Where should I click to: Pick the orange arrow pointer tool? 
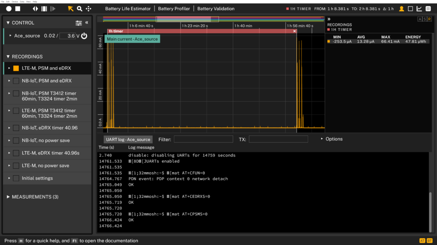coord(71,9)
